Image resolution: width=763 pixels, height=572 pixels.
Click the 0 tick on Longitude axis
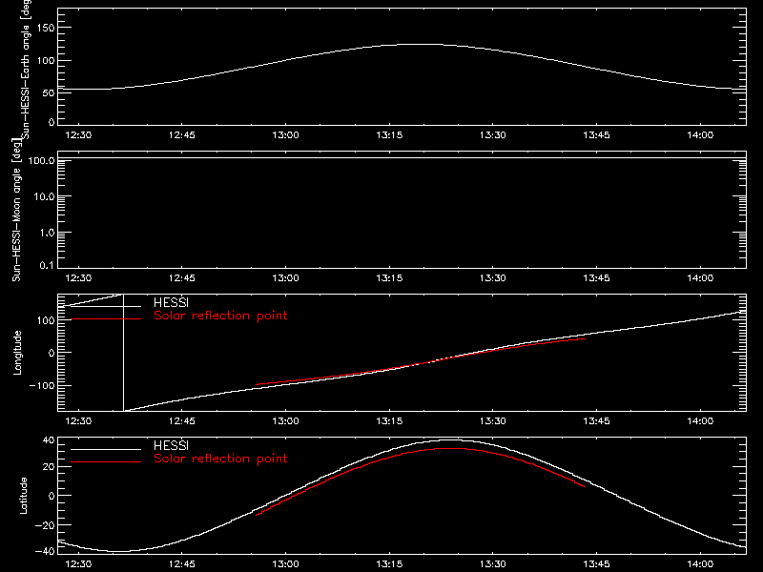(52, 353)
